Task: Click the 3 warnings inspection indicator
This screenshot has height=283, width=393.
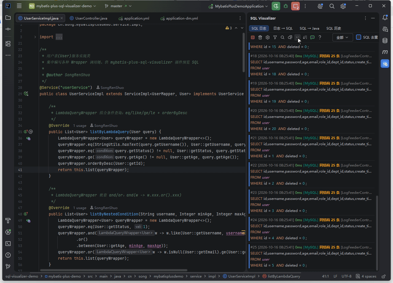Action: click(x=229, y=28)
